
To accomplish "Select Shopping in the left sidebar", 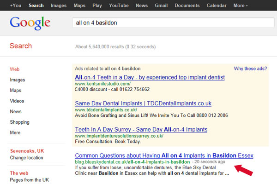I will click(x=20, y=122).
